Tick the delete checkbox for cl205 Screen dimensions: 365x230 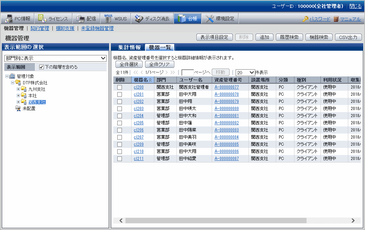(119, 123)
